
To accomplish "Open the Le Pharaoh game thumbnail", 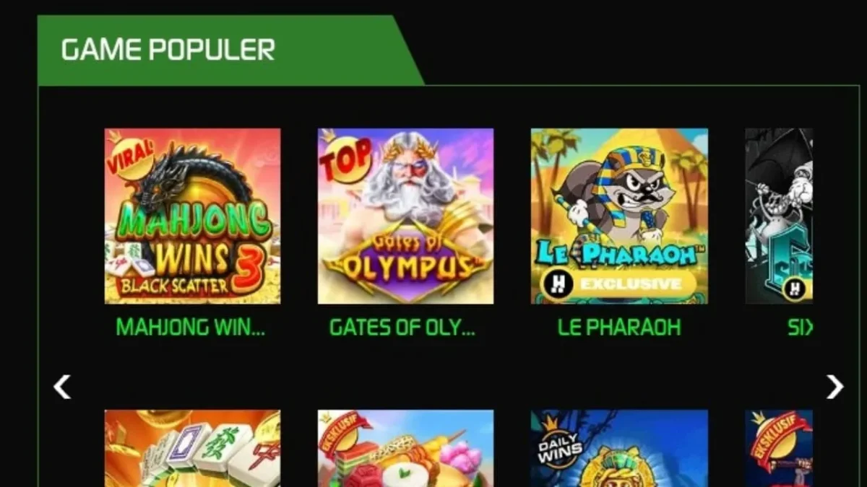I will 619,216.
